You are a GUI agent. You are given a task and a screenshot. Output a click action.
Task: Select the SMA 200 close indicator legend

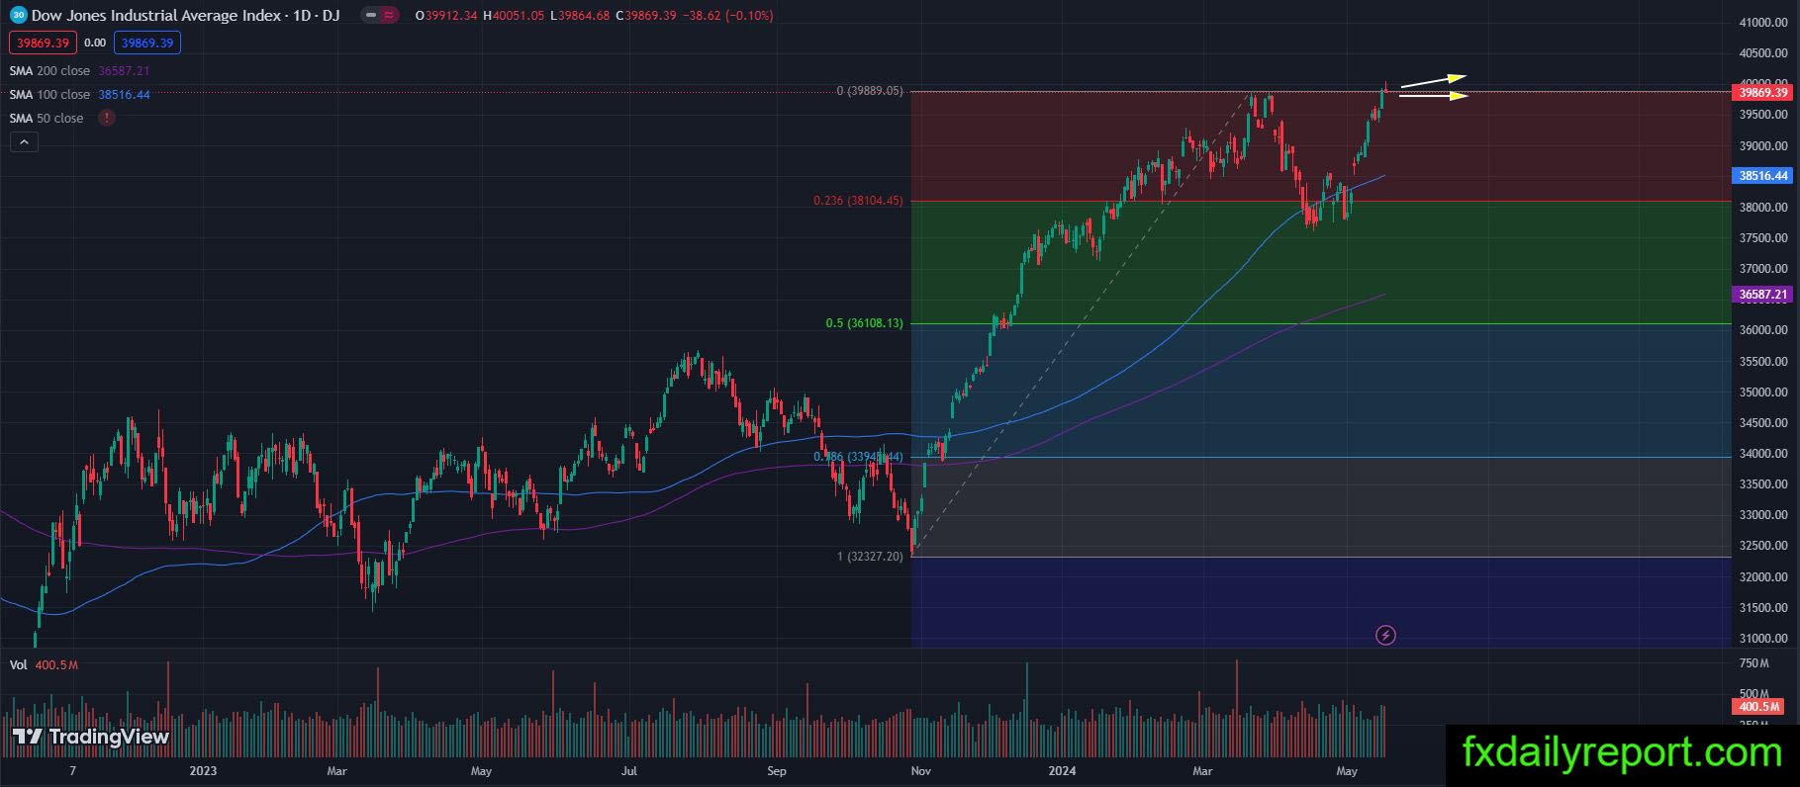pos(49,71)
